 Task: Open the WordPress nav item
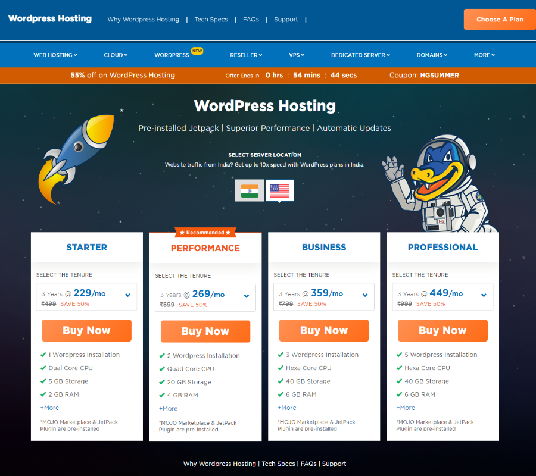click(x=172, y=55)
